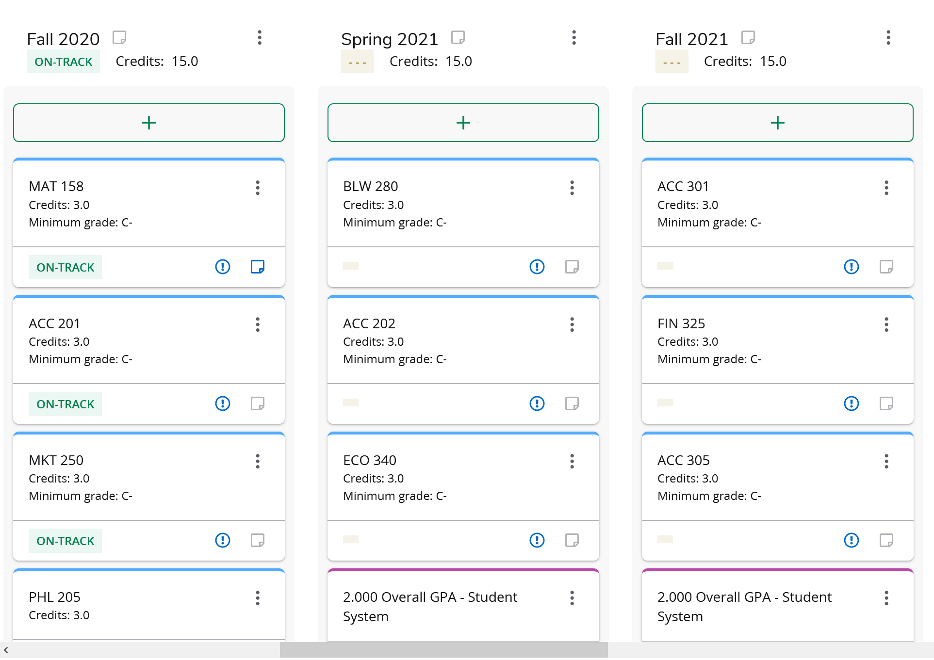934x660 pixels.
Task: Click the horizontal scrollbar thumb
Action: (x=443, y=650)
